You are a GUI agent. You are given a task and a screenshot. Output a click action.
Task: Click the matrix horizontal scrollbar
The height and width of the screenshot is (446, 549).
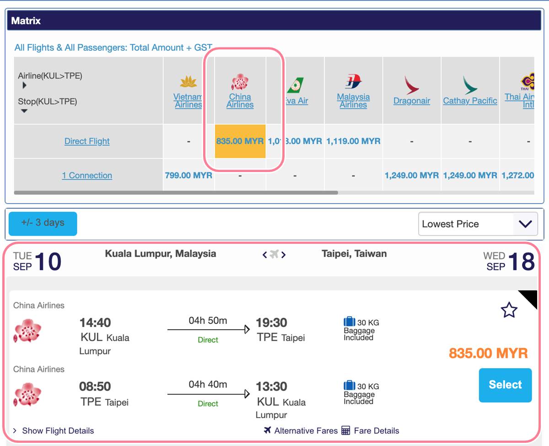(x=176, y=193)
